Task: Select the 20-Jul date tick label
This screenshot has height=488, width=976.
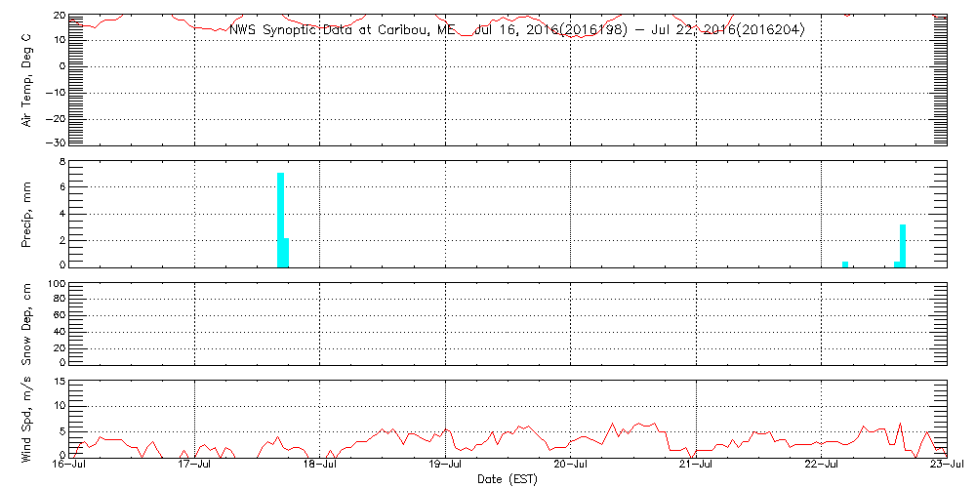Action: coord(571,466)
